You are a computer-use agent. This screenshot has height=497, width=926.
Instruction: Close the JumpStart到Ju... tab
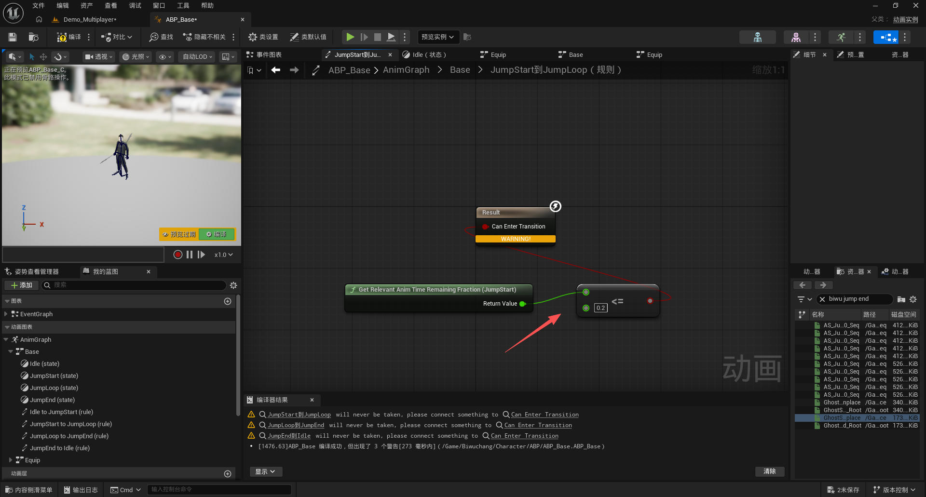(x=390, y=55)
